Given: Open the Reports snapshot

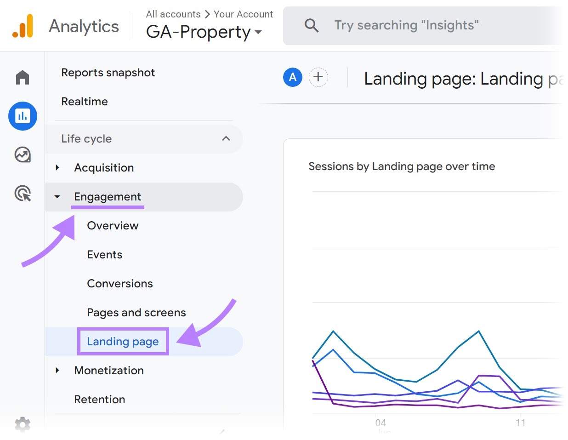Looking at the screenshot, I should 108,72.
